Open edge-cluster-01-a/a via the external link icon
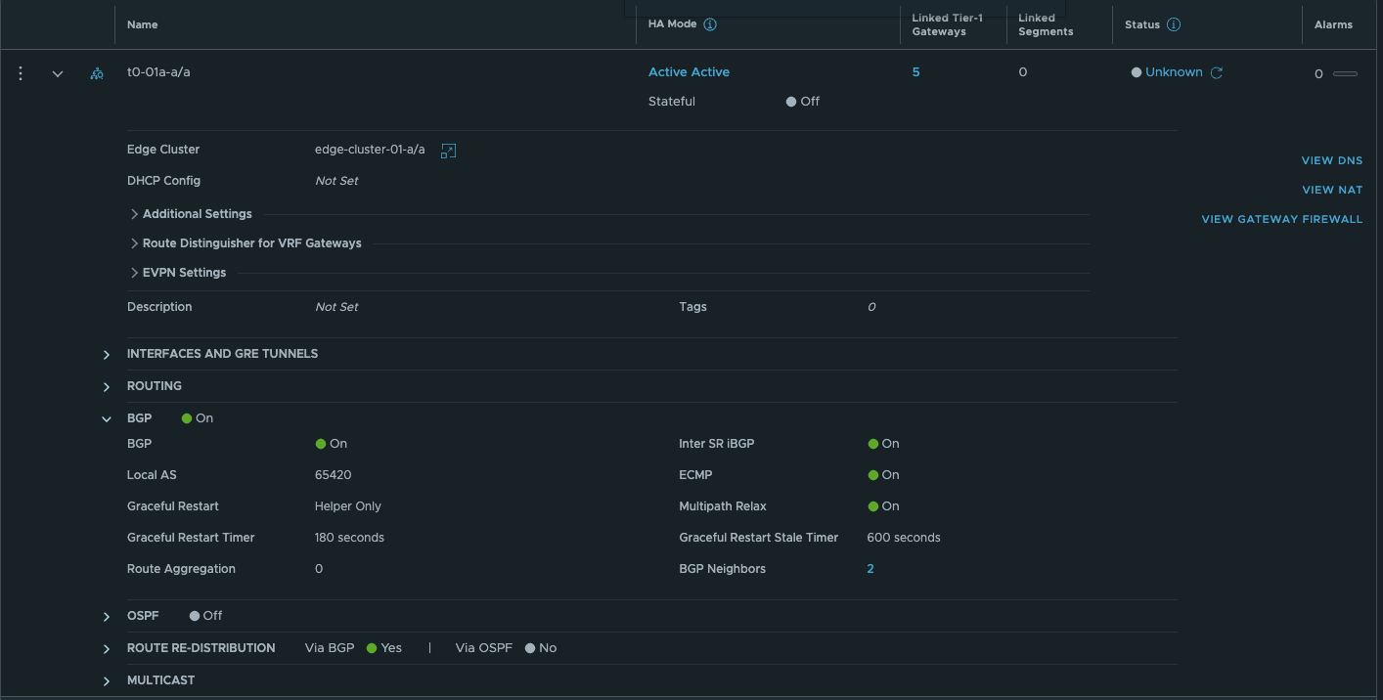This screenshot has width=1383, height=700. 448,151
